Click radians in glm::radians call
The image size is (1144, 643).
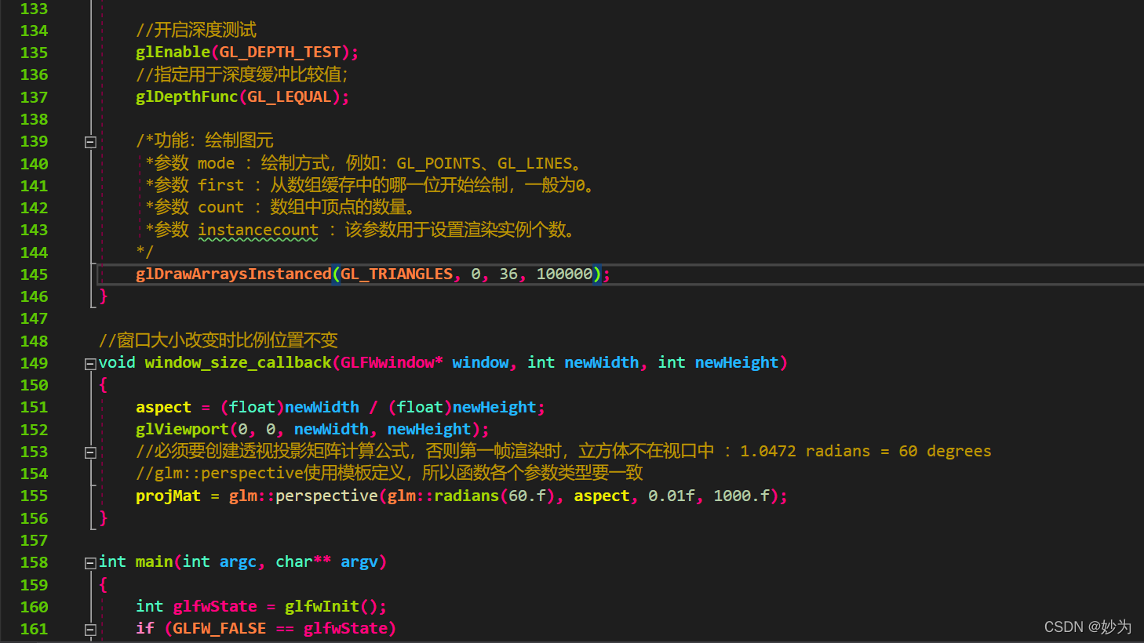pyautogui.click(x=467, y=496)
